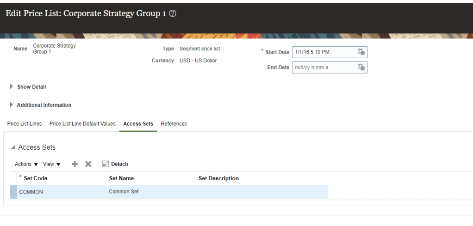Image resolution: width=473 pixels, height=226 pixels.
Task: Collapse the Access Sets section
Action: pos(13,147)
